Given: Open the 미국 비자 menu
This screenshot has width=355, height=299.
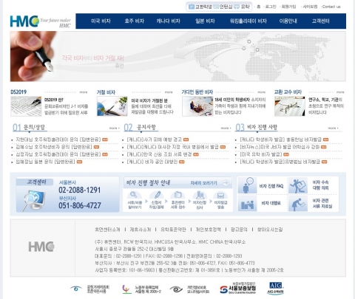Looking at the screenshot, I should tap(101, 21).
